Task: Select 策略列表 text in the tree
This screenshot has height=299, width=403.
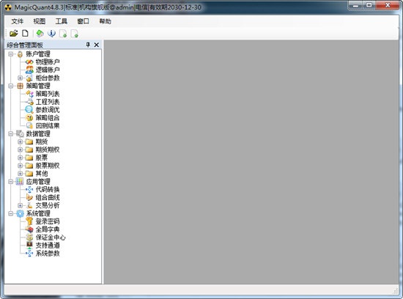Action: pyautogui.click(x=48, y=94)
